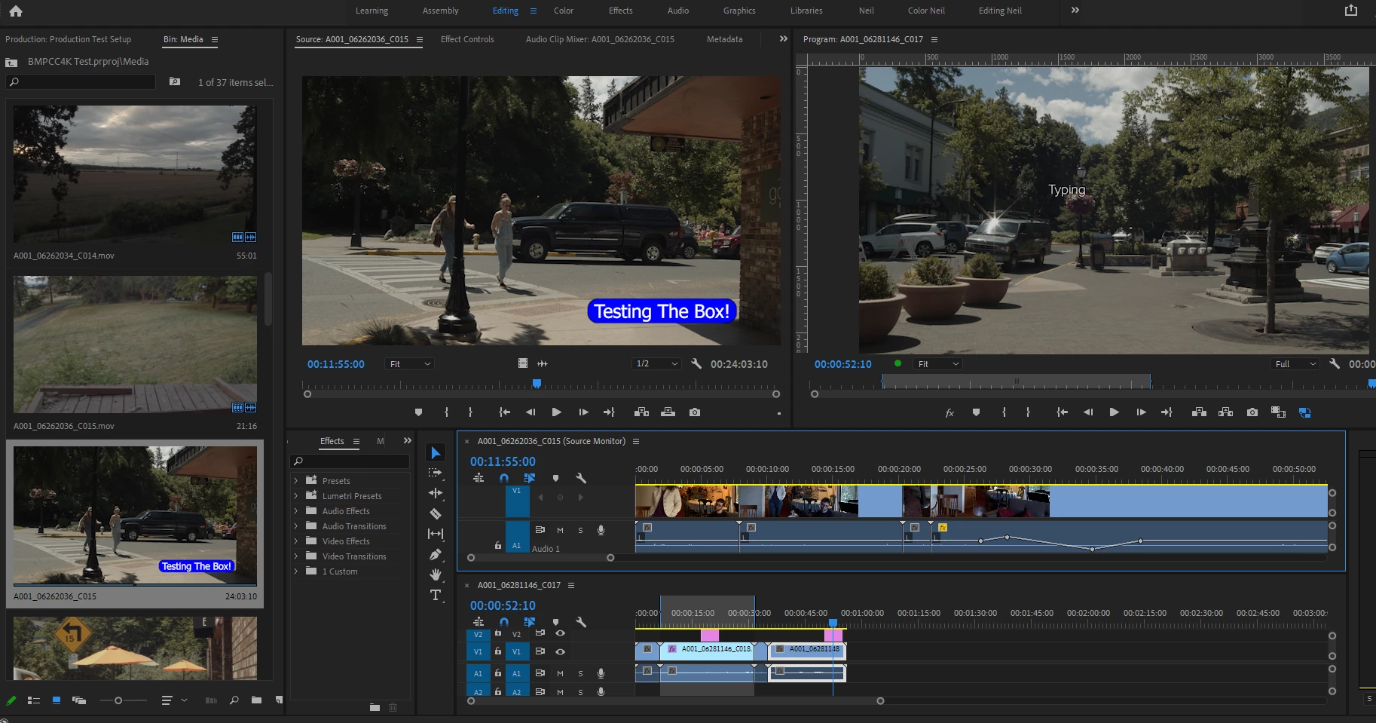Expand the Video Transitions folder
The width and height of the screenshot is (1376, 723).
295,556
